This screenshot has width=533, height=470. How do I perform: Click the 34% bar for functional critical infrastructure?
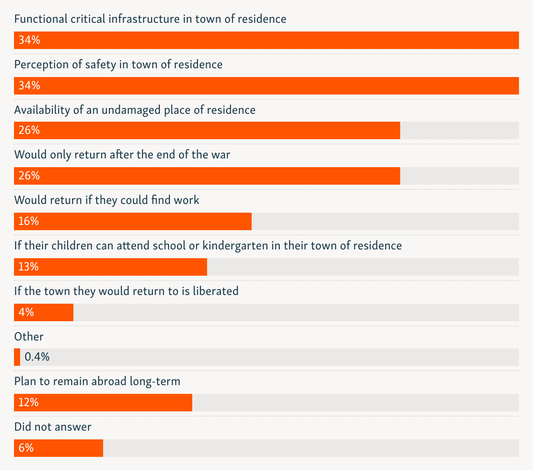(266, 40)
